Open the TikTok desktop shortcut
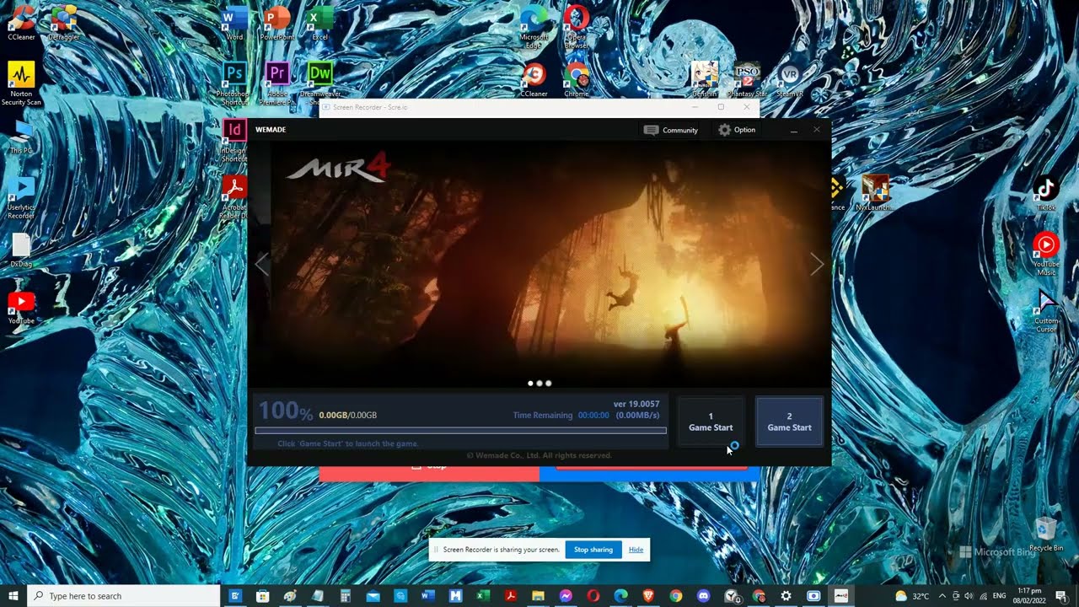The height and width of the screenshot is (607, 1079). pos(1045,192)
